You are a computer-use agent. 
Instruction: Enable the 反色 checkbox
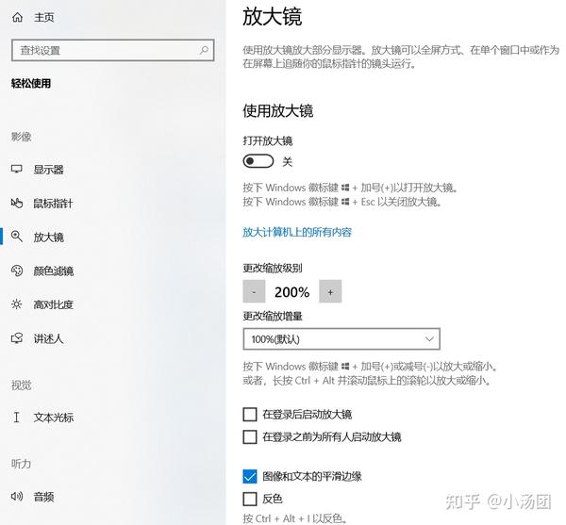point(250,499)
